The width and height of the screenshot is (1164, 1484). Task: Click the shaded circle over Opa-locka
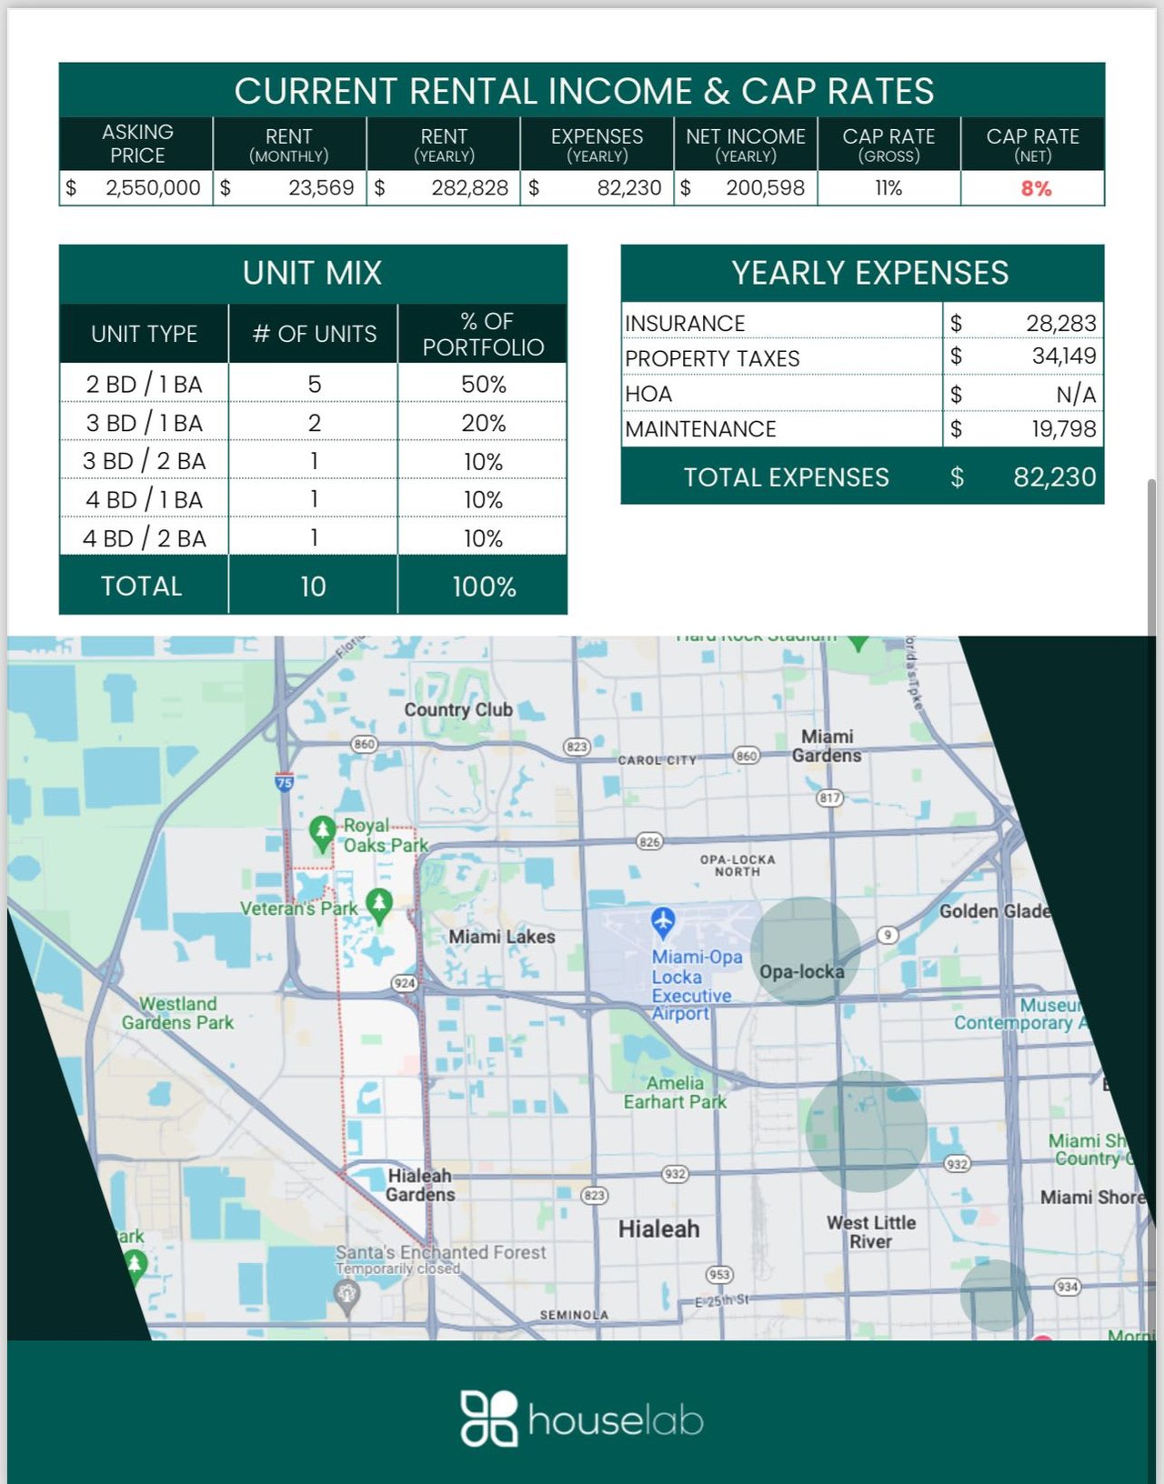click(805, 950)
